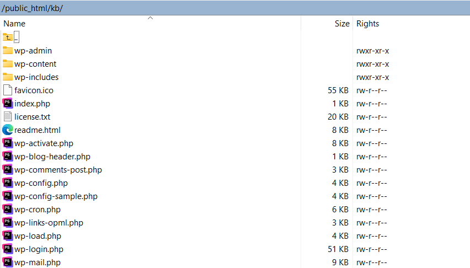
Task: Click the parent directory up-folder icon
Action: pyautogui.click(x=7, y=37)
